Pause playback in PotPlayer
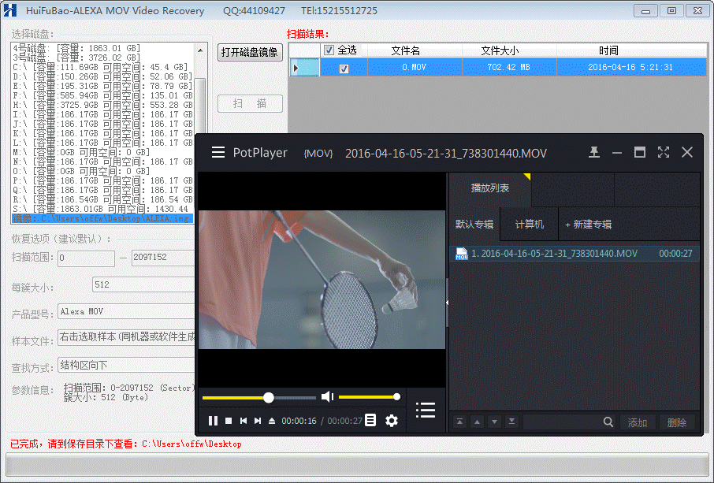 click(x=213, y=421)
